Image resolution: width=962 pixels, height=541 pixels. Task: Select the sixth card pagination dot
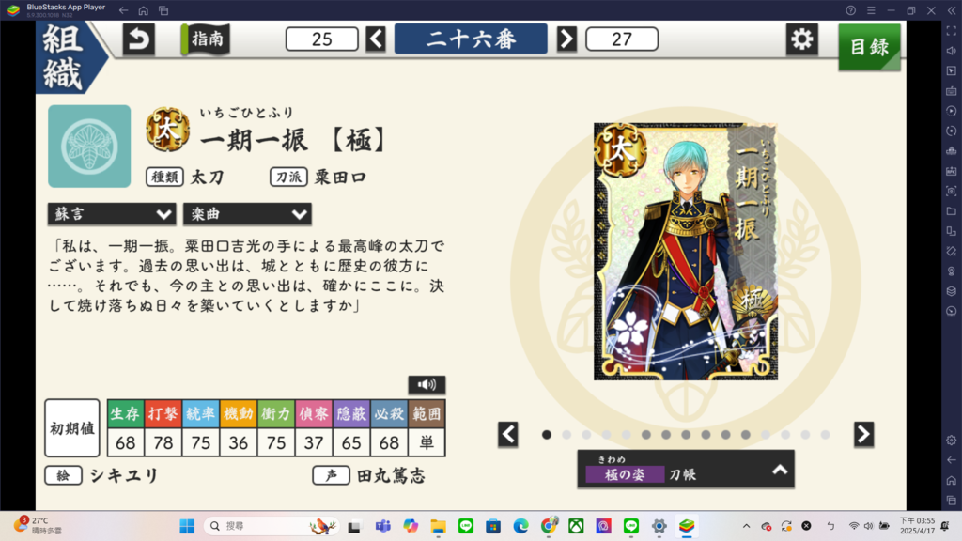pos(646,434)
